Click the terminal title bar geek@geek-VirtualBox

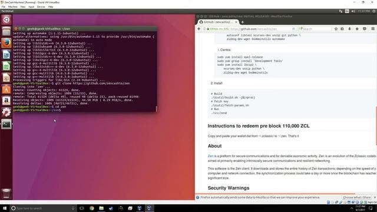point(85,29)
